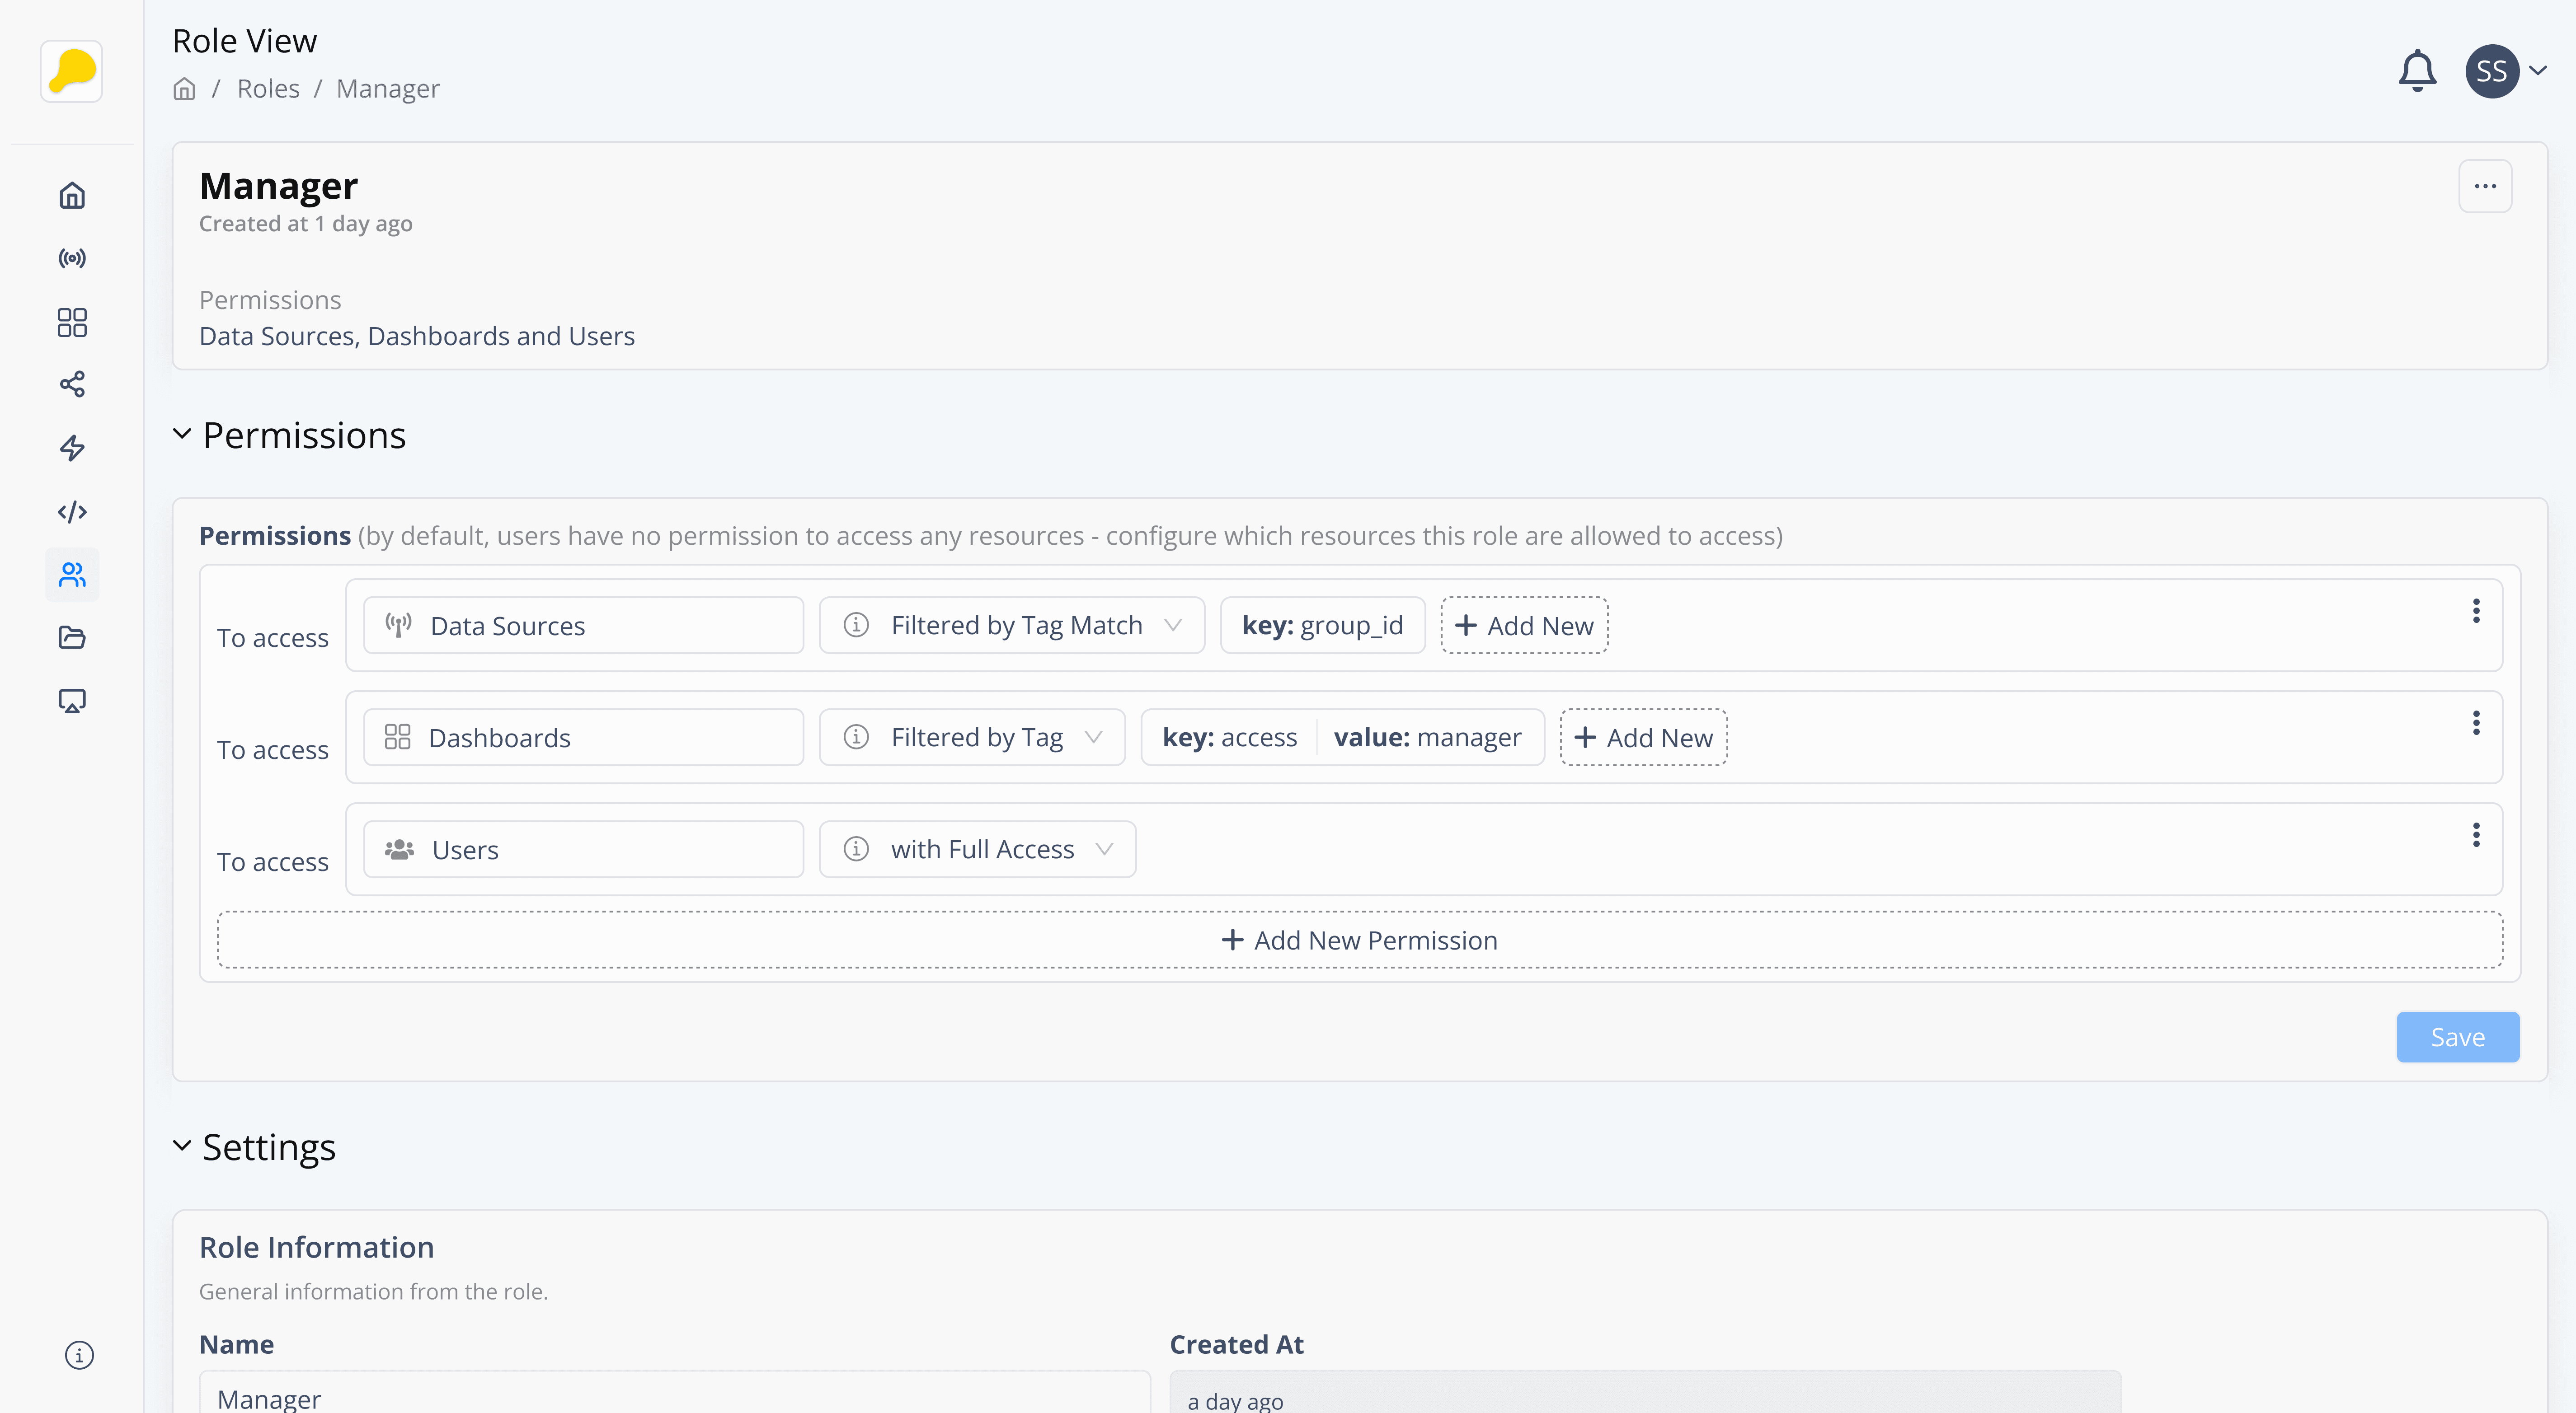Click the Name input field with Manager
Viewport: 2576px width, 1413px height.
(675, 1392)
